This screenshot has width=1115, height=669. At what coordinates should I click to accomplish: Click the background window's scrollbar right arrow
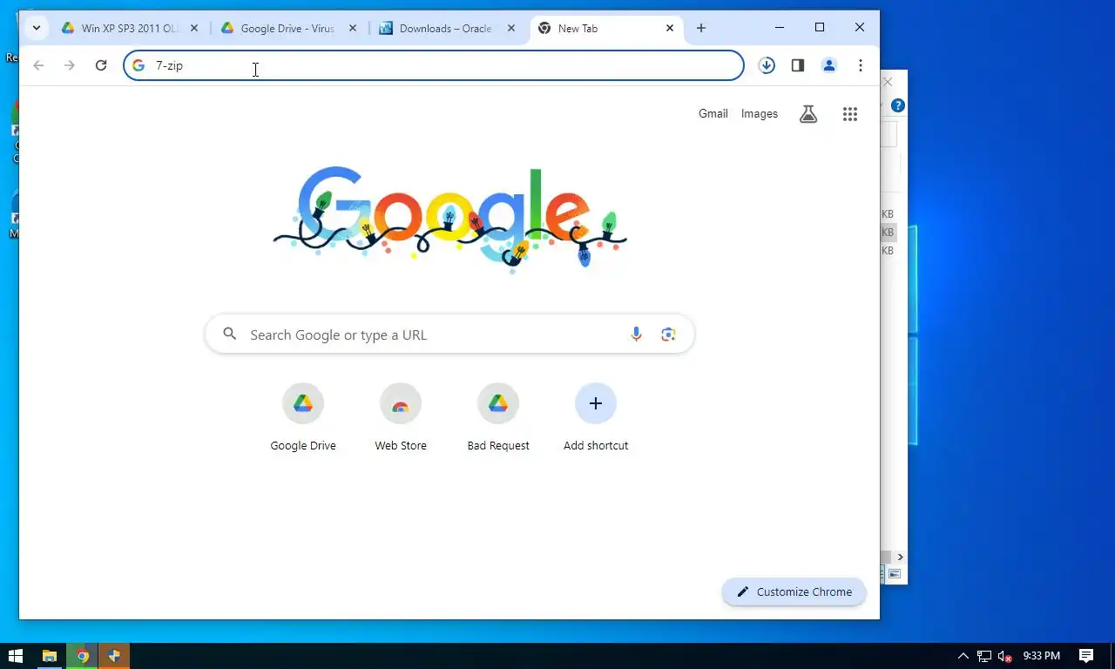tap(900, 557)
